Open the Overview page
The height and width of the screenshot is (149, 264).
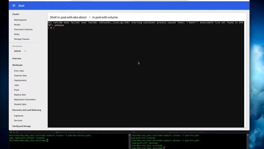click(16, 58)
